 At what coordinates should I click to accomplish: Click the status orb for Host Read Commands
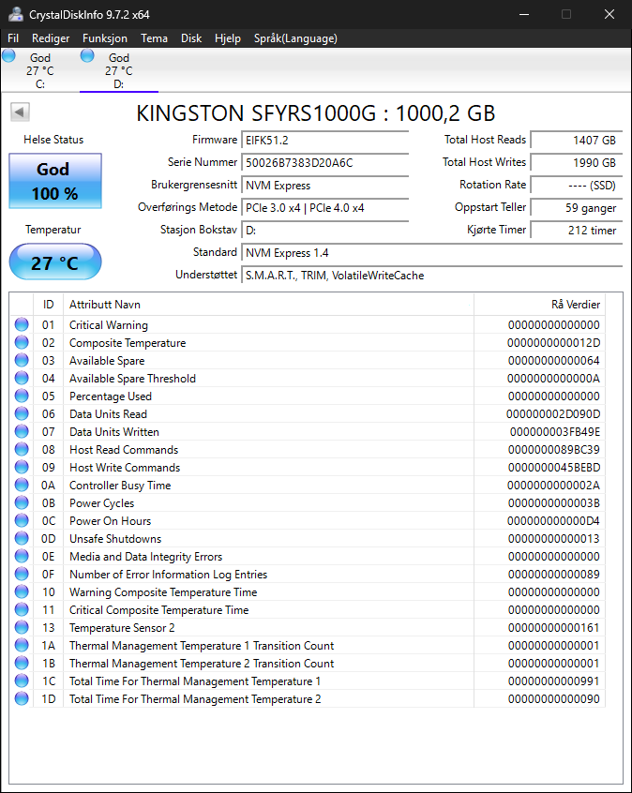[22, 449]
